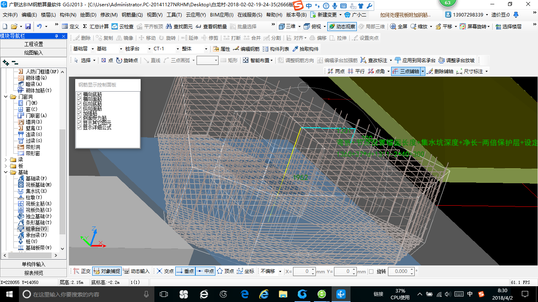Open 属性 properties panel

(221, 49)
